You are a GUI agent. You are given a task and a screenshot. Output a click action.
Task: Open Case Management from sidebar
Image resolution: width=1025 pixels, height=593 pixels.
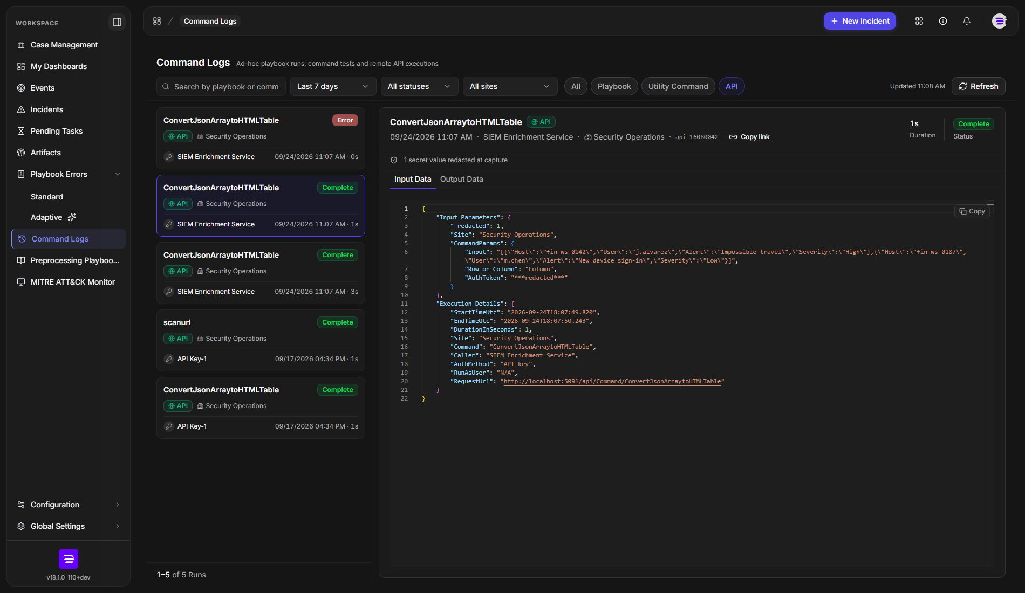click(68, 45)
